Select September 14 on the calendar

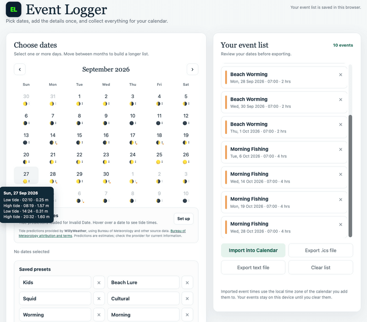click(53, 139)
